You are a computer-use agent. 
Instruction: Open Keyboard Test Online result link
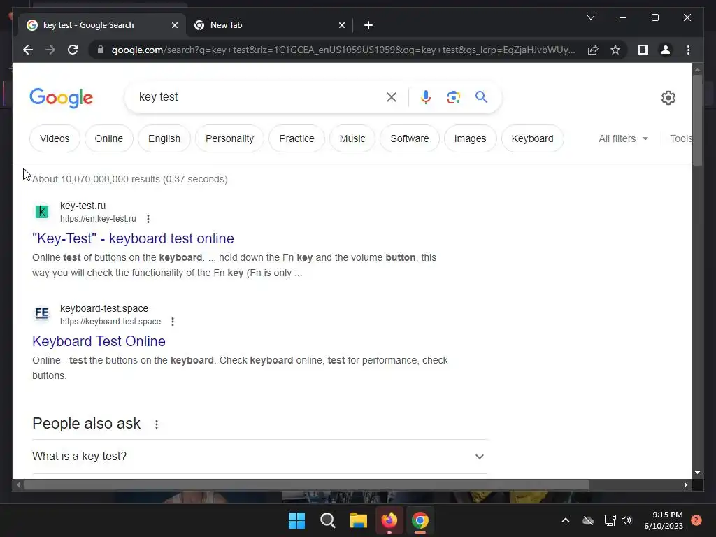99,341
